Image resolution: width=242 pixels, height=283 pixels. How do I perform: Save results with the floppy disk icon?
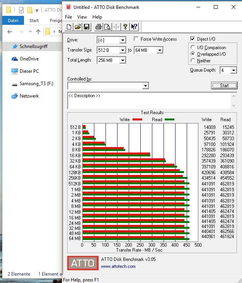(87, 27)
